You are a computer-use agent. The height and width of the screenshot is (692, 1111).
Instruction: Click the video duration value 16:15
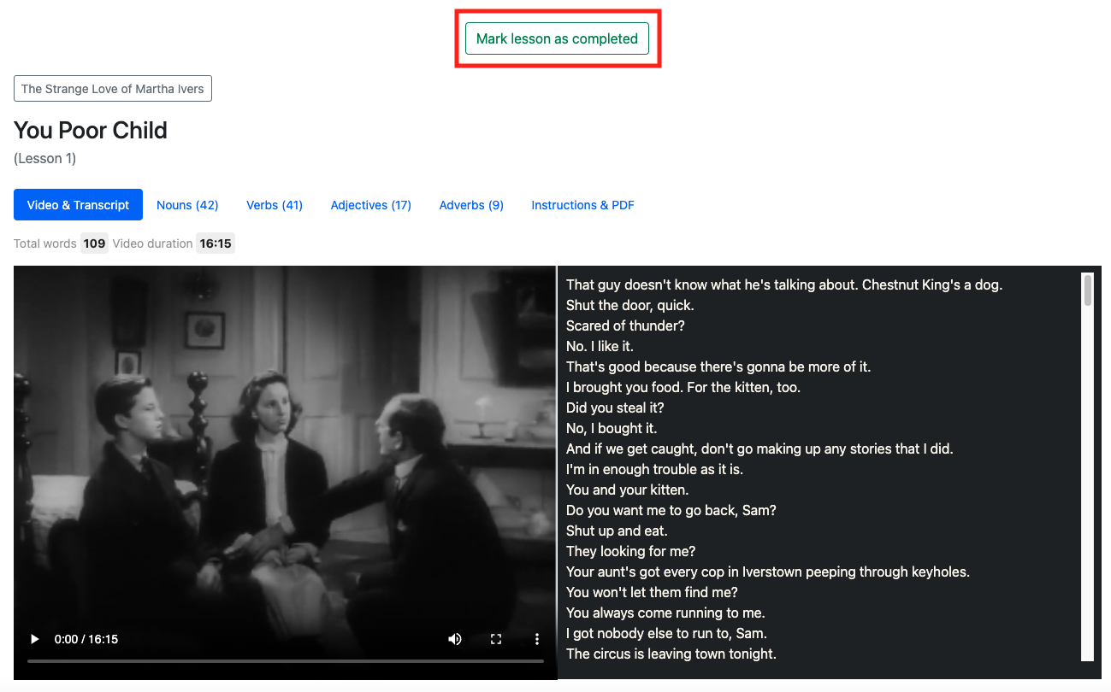[x=216, y=243]
